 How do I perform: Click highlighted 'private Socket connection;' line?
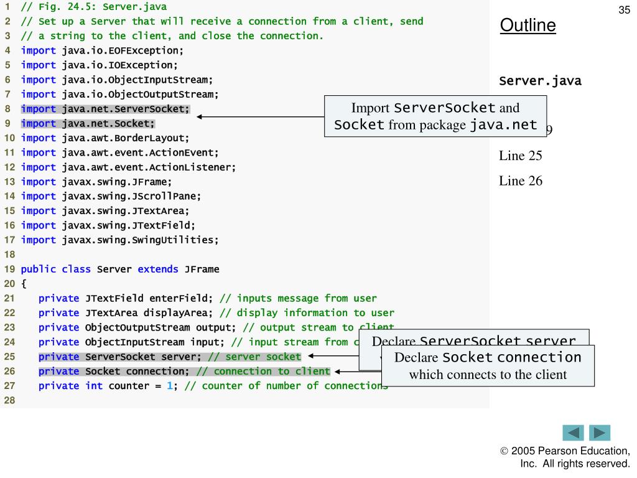[184, 372]
